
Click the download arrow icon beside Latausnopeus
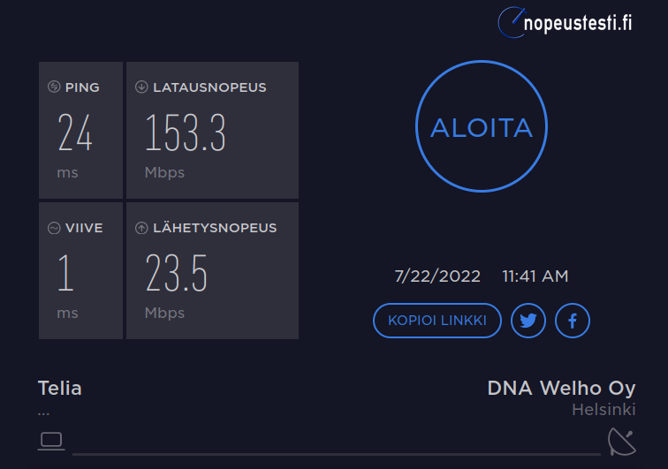[141, 87]
